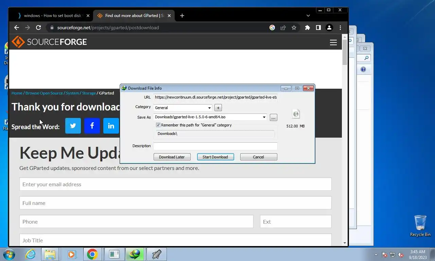Click the volume tray icon

(x=401, y=255)
